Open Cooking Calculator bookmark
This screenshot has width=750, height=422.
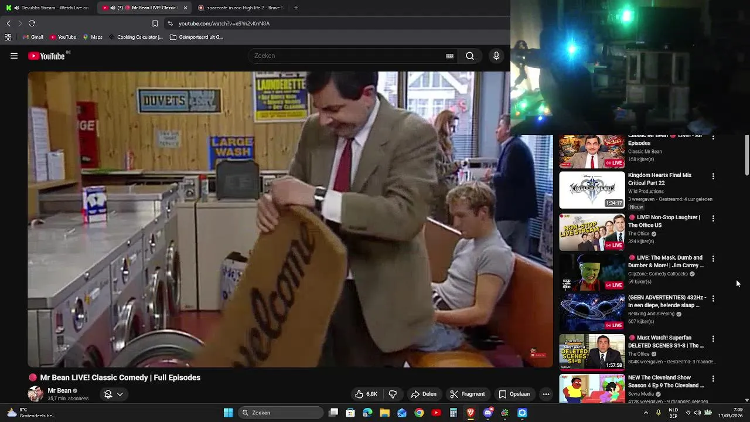click(135, 37)
